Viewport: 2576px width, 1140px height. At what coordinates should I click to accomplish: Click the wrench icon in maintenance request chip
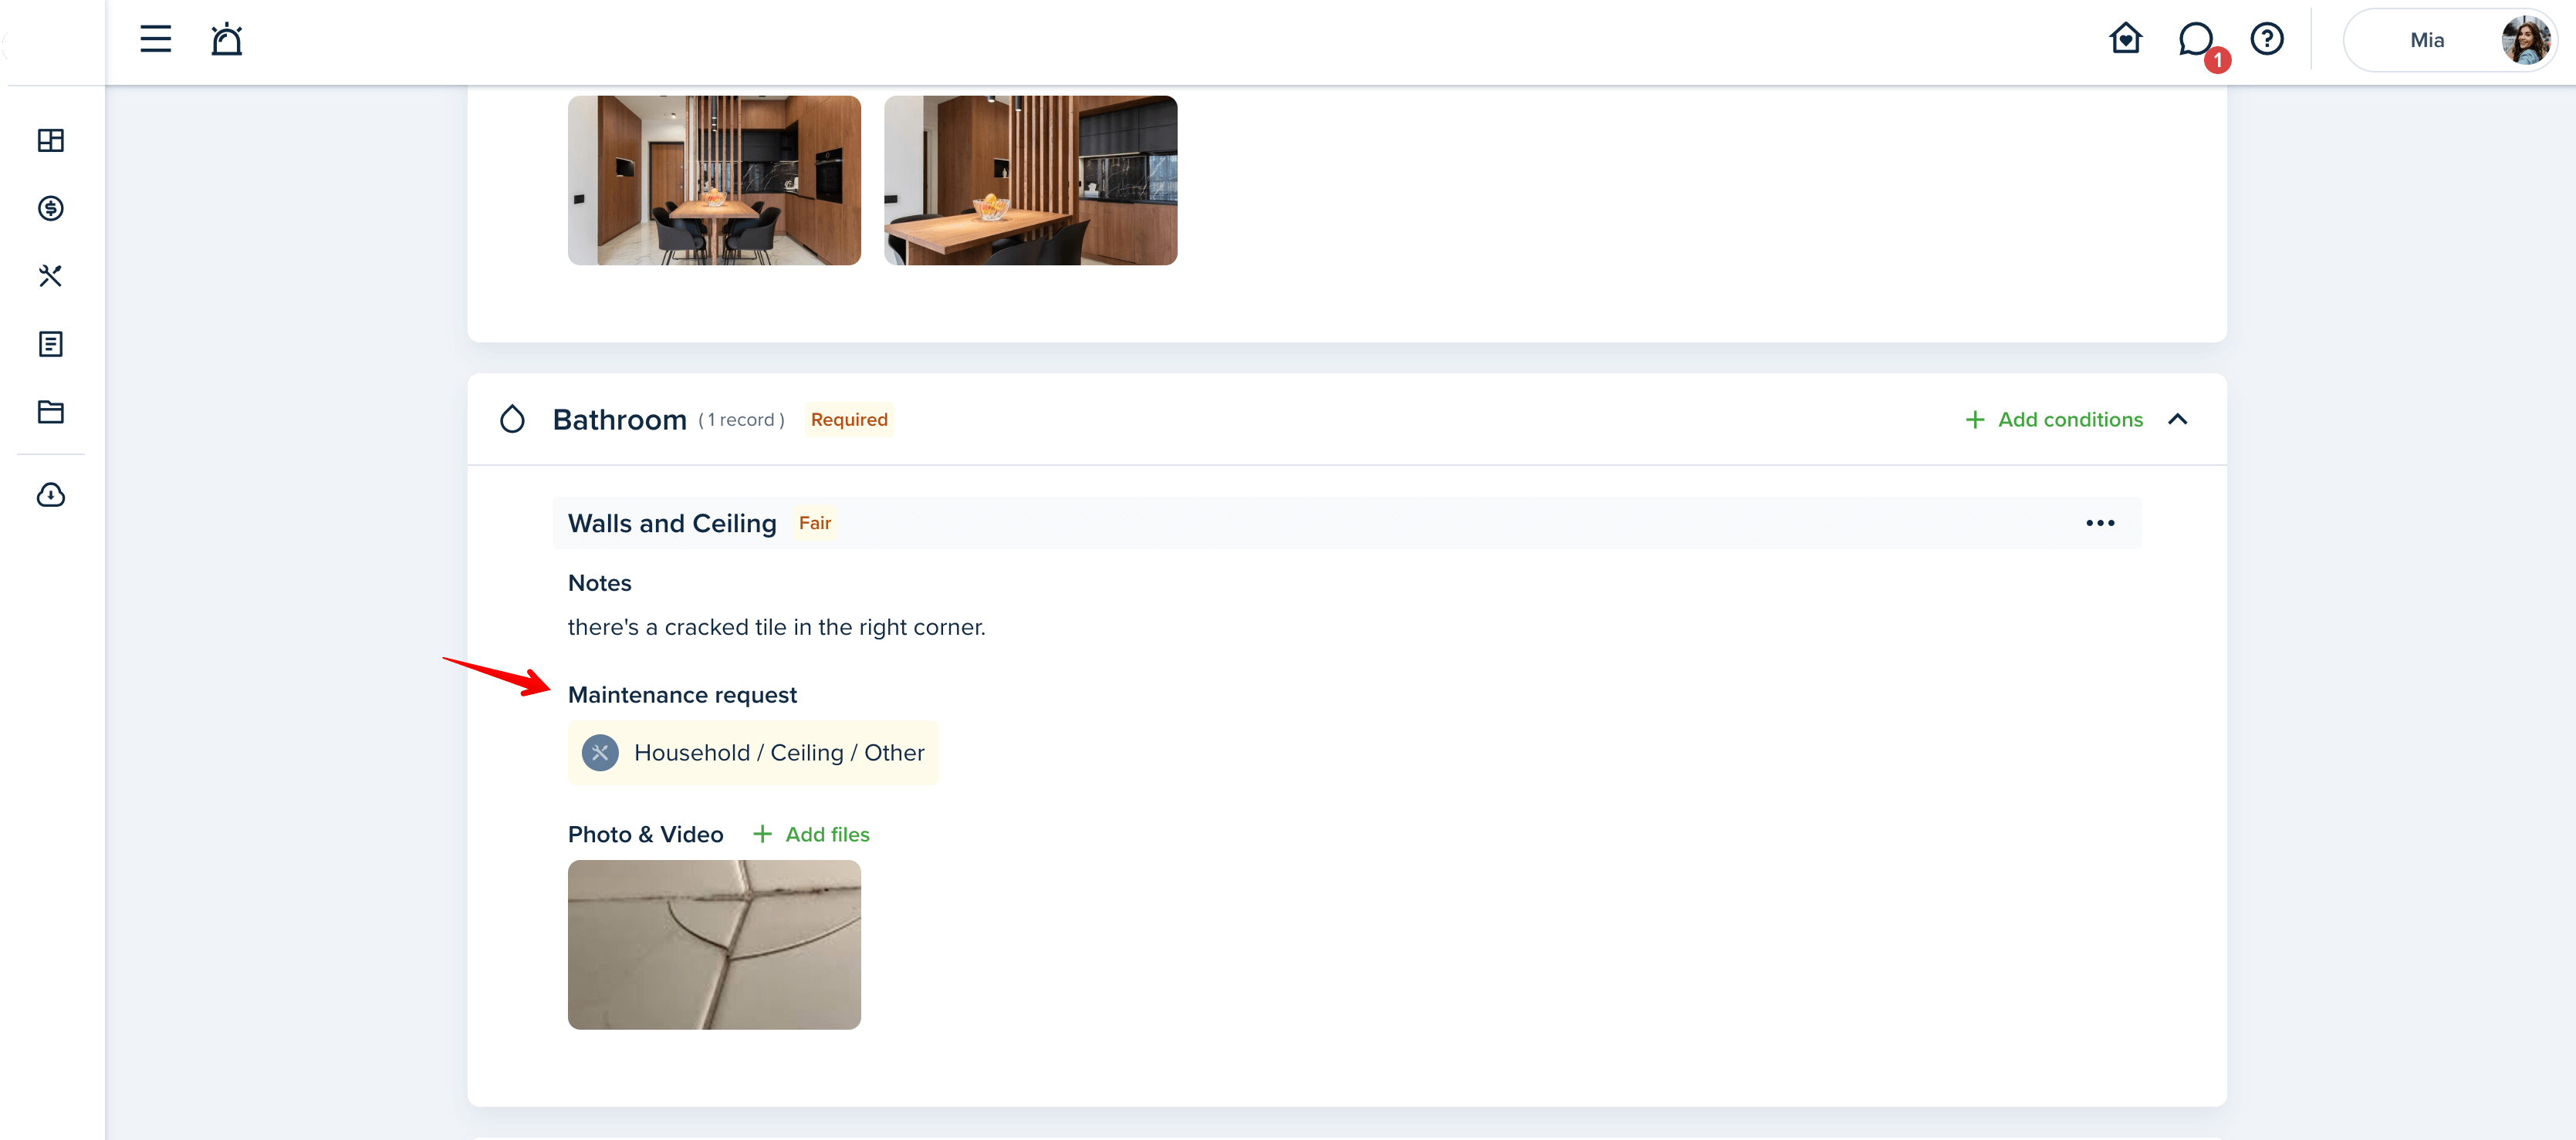tap(600, 752)
